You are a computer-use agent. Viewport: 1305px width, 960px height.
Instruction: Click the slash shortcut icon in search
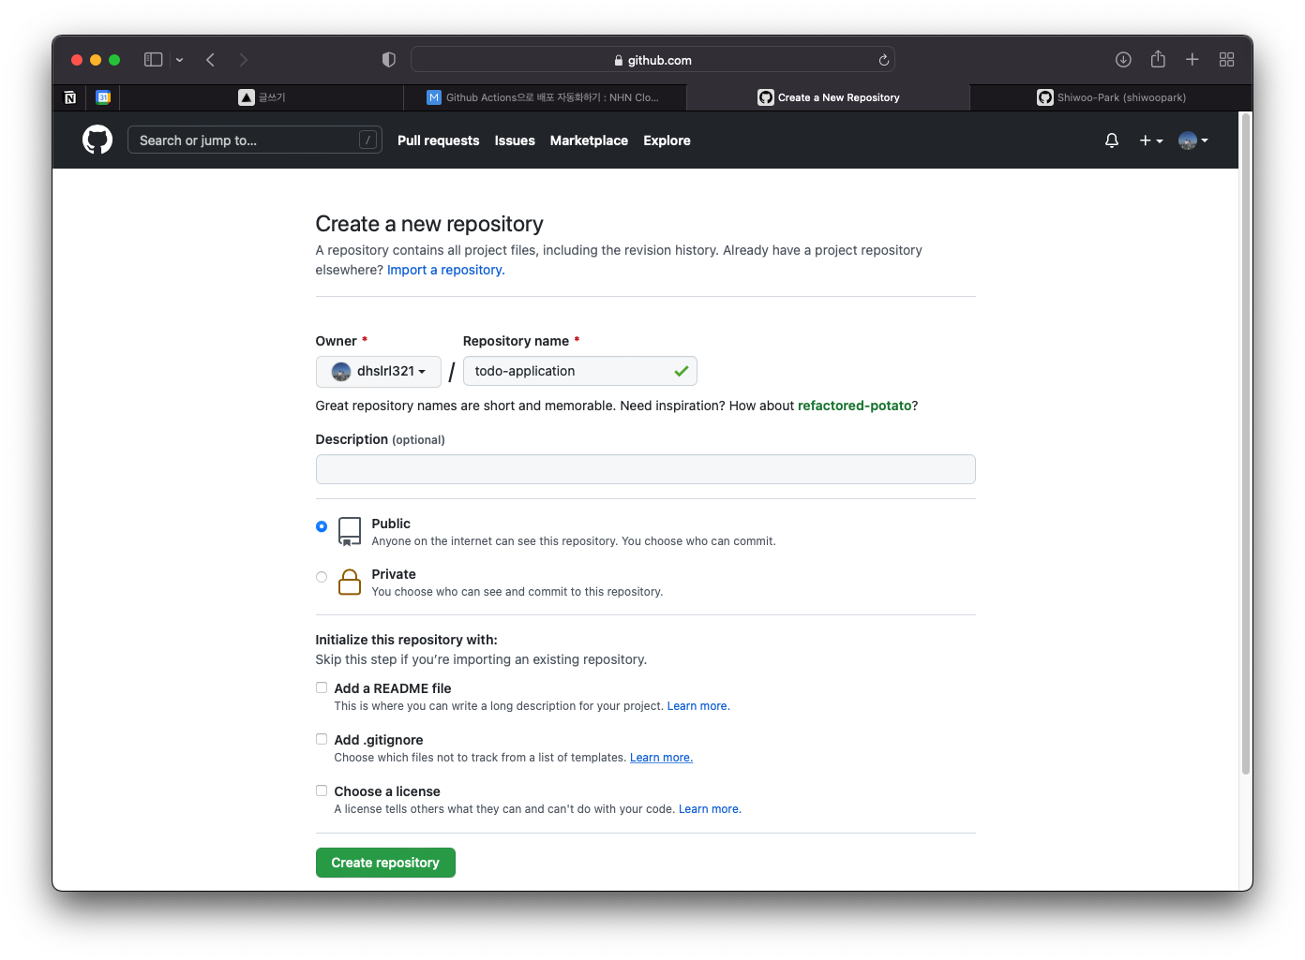pos(368,140)
